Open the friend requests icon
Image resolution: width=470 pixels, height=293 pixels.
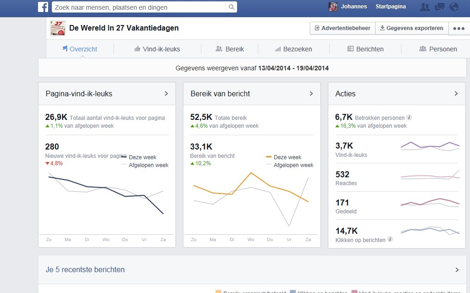[425, 7]
